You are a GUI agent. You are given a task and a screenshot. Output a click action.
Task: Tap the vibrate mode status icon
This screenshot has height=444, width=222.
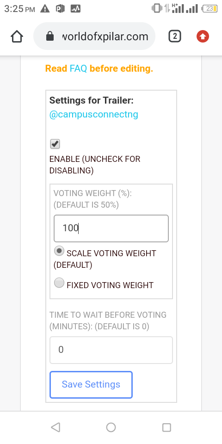pos(157,8)
